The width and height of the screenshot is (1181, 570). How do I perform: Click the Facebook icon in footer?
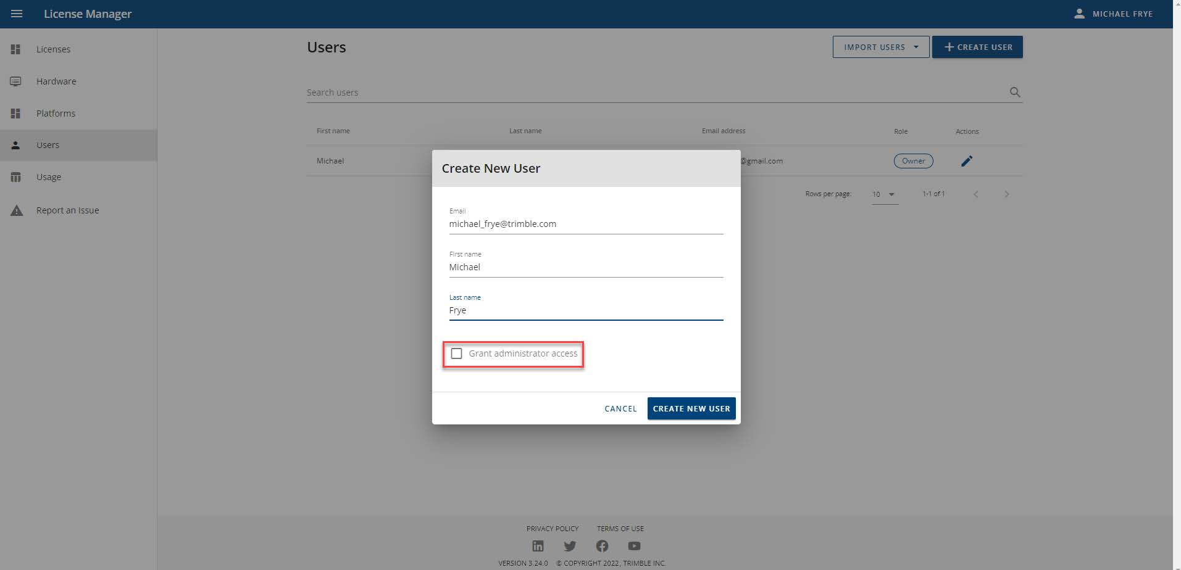[602, 545]
